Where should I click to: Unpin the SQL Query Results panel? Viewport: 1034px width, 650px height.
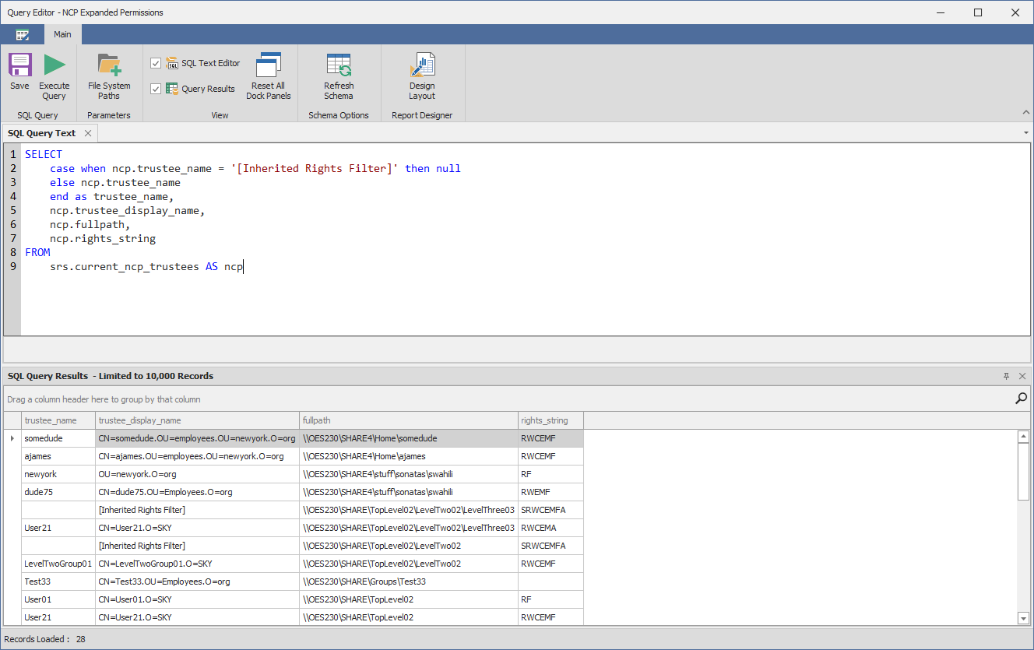[1006, 376]
